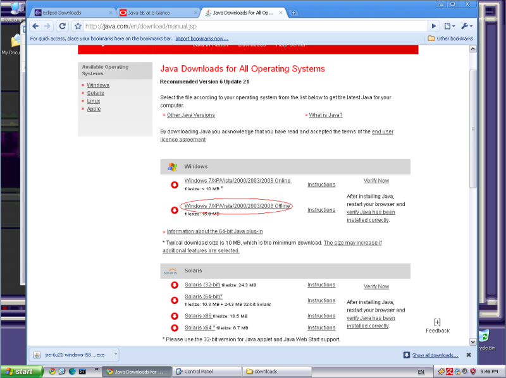Close the downloads bar with X
506x378 pixels.
pyautogui.click(x=469, y=355)
